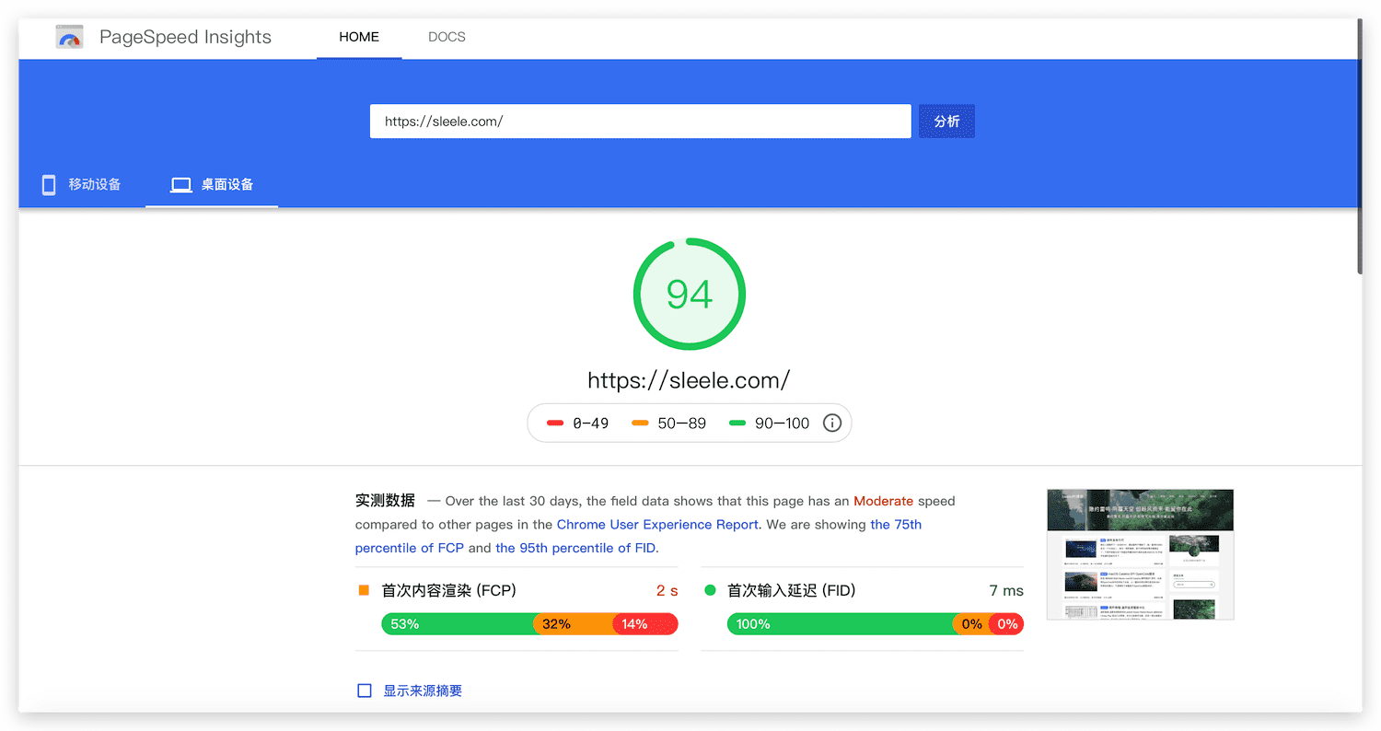Click the red 0–49 legend entry
This screenshot has width=1381, height=731.
(x=577, y=424)
